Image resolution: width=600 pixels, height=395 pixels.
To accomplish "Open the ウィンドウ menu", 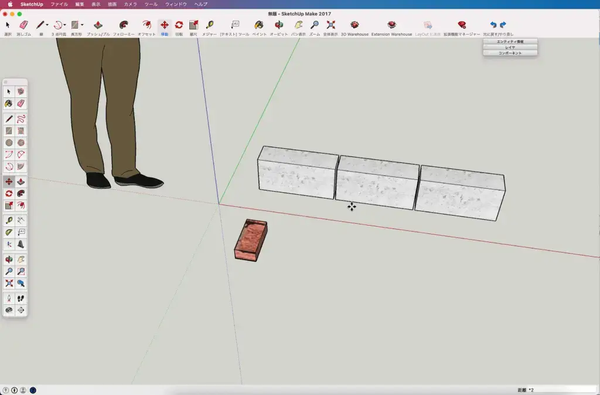I will click(176, 4).
